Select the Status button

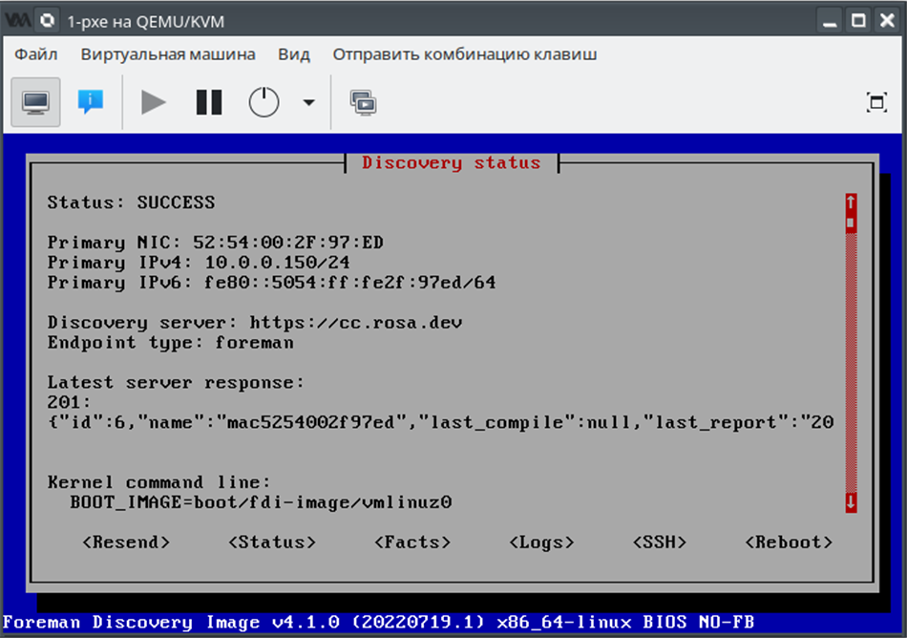click(272, 542)
